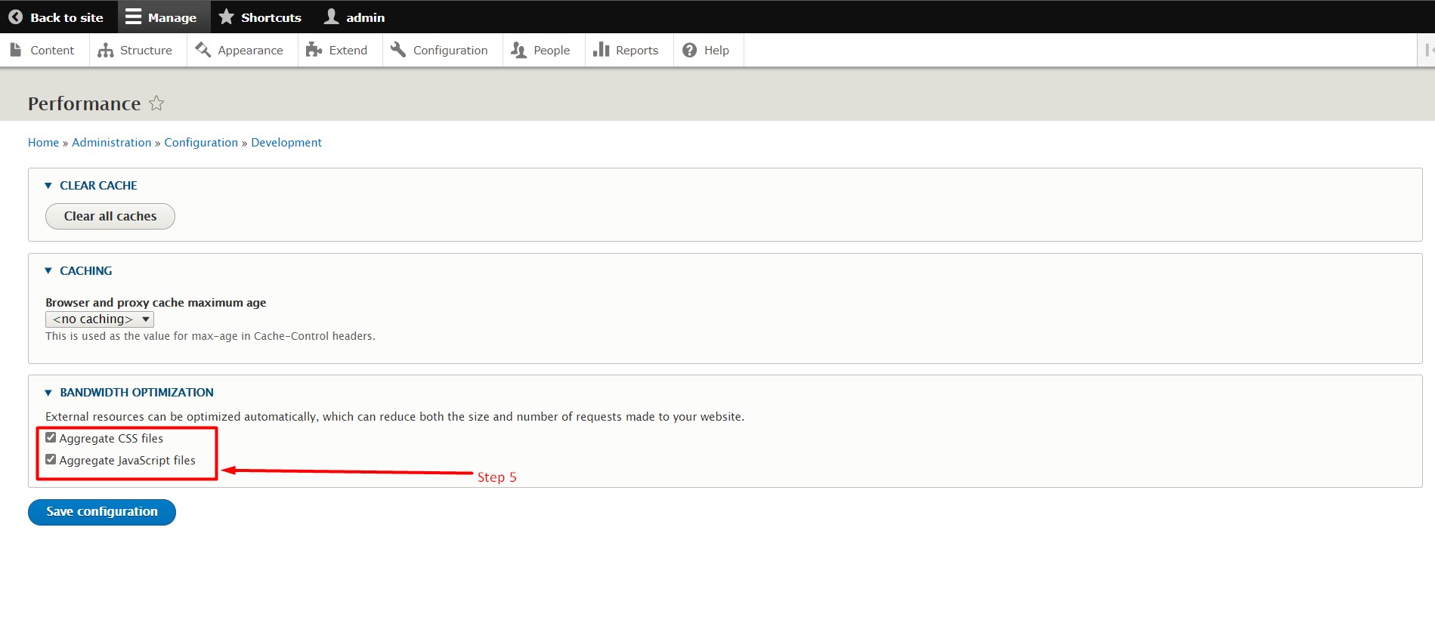Open the Appearance menu label
The height and width of the screenshot is (620, 1435).
coord(250,51)
